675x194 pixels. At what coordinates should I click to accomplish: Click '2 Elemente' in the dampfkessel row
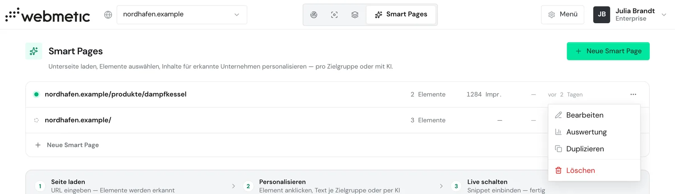(x=428, y=94)
